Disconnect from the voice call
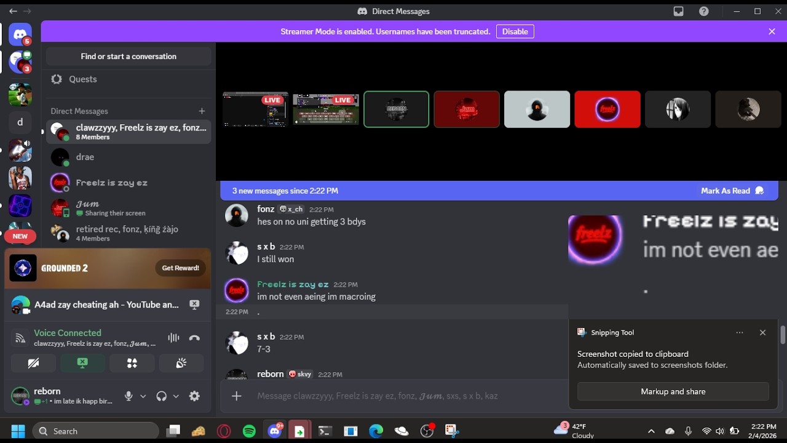 (x=194, y=338)
